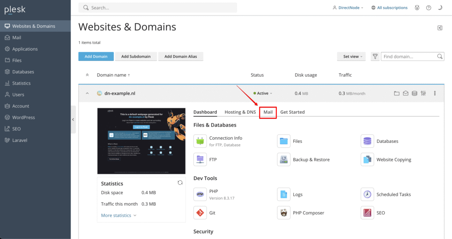The image size is (452, 239).
Task: Refresh statistics with the reload icon
Action: pos(180,183)
